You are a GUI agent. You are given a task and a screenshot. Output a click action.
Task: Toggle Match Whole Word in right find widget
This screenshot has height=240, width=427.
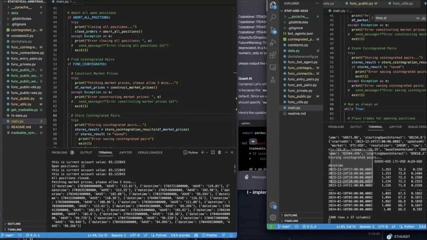click(423, 18)
